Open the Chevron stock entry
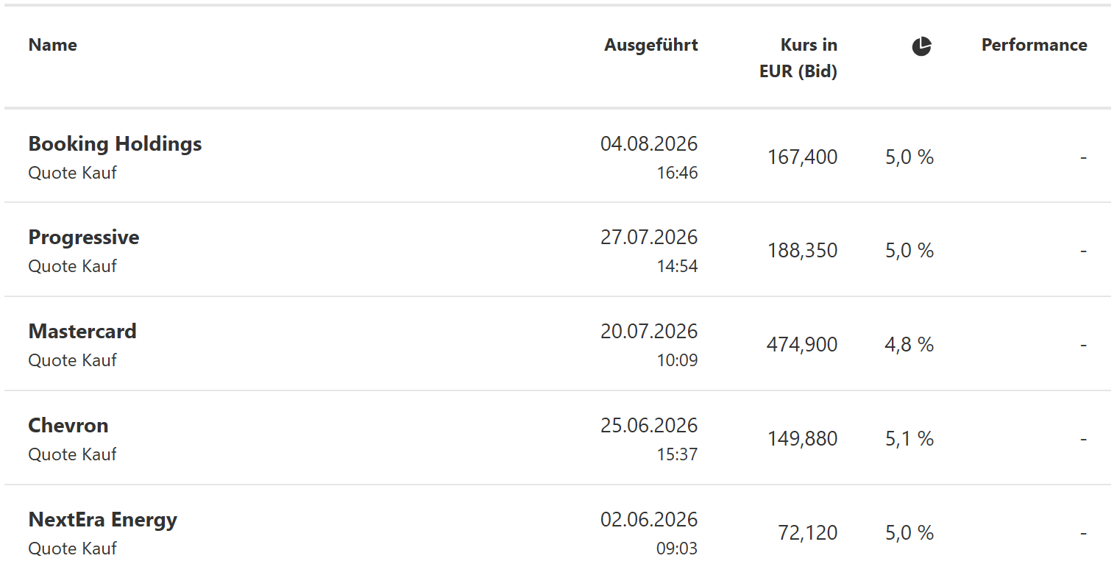Image resolution: width=1117 pixels, height=575 pixels. tap(68, 426)
